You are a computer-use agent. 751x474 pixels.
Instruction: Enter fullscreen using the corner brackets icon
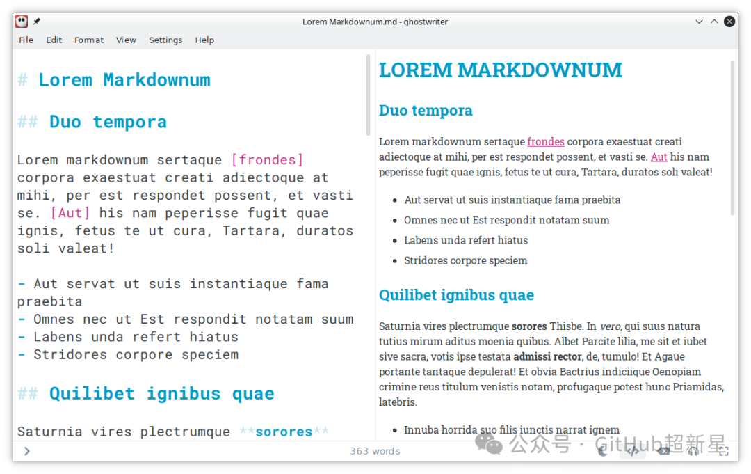[x=725, y=451]
